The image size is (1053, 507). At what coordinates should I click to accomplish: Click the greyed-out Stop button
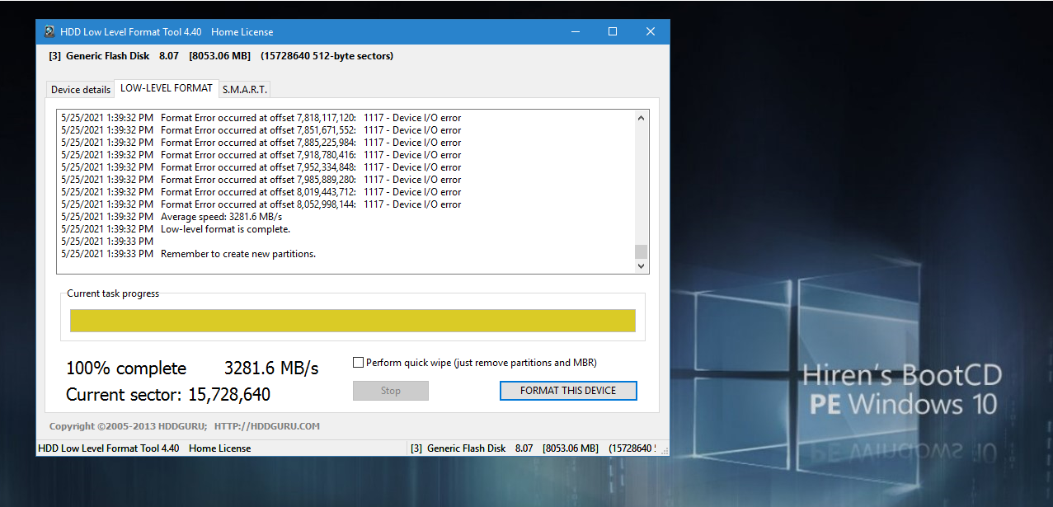point(391,391)
